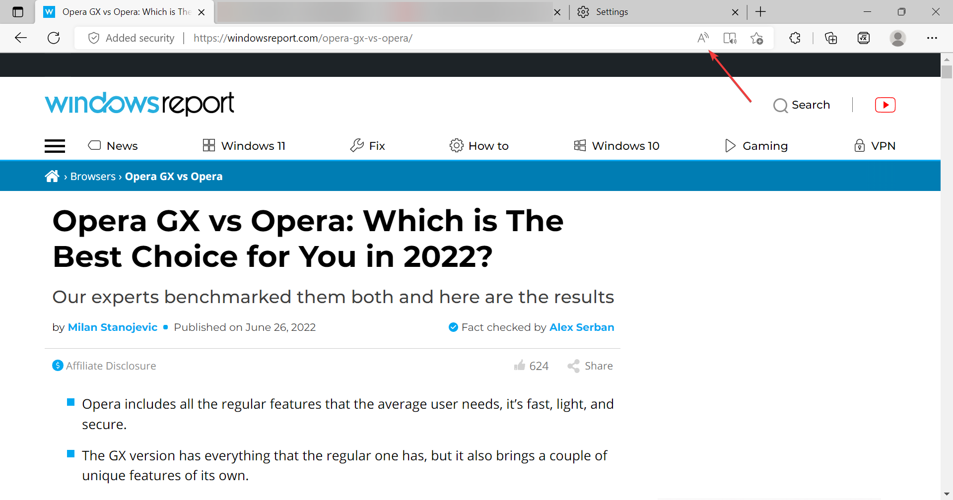Close the Settings tab
The width and height of the screenshot is (953, 500).
point(735,12)
